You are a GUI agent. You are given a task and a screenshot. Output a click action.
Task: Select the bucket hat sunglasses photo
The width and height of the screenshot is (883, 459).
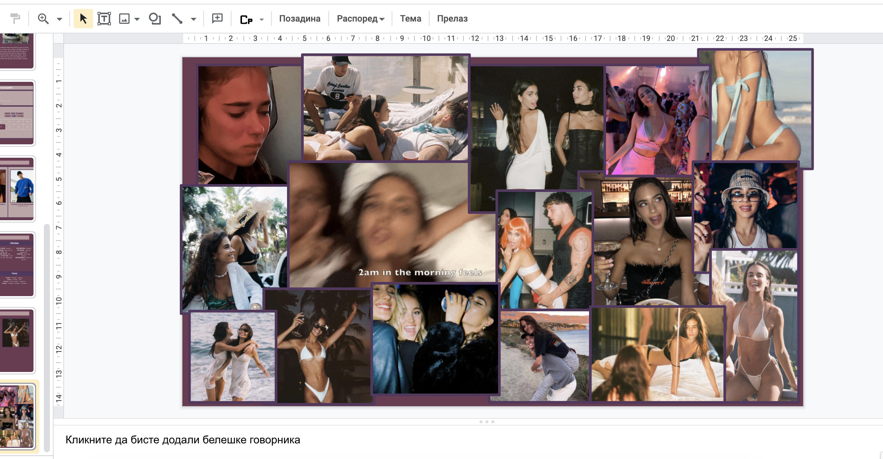(746, 206)
